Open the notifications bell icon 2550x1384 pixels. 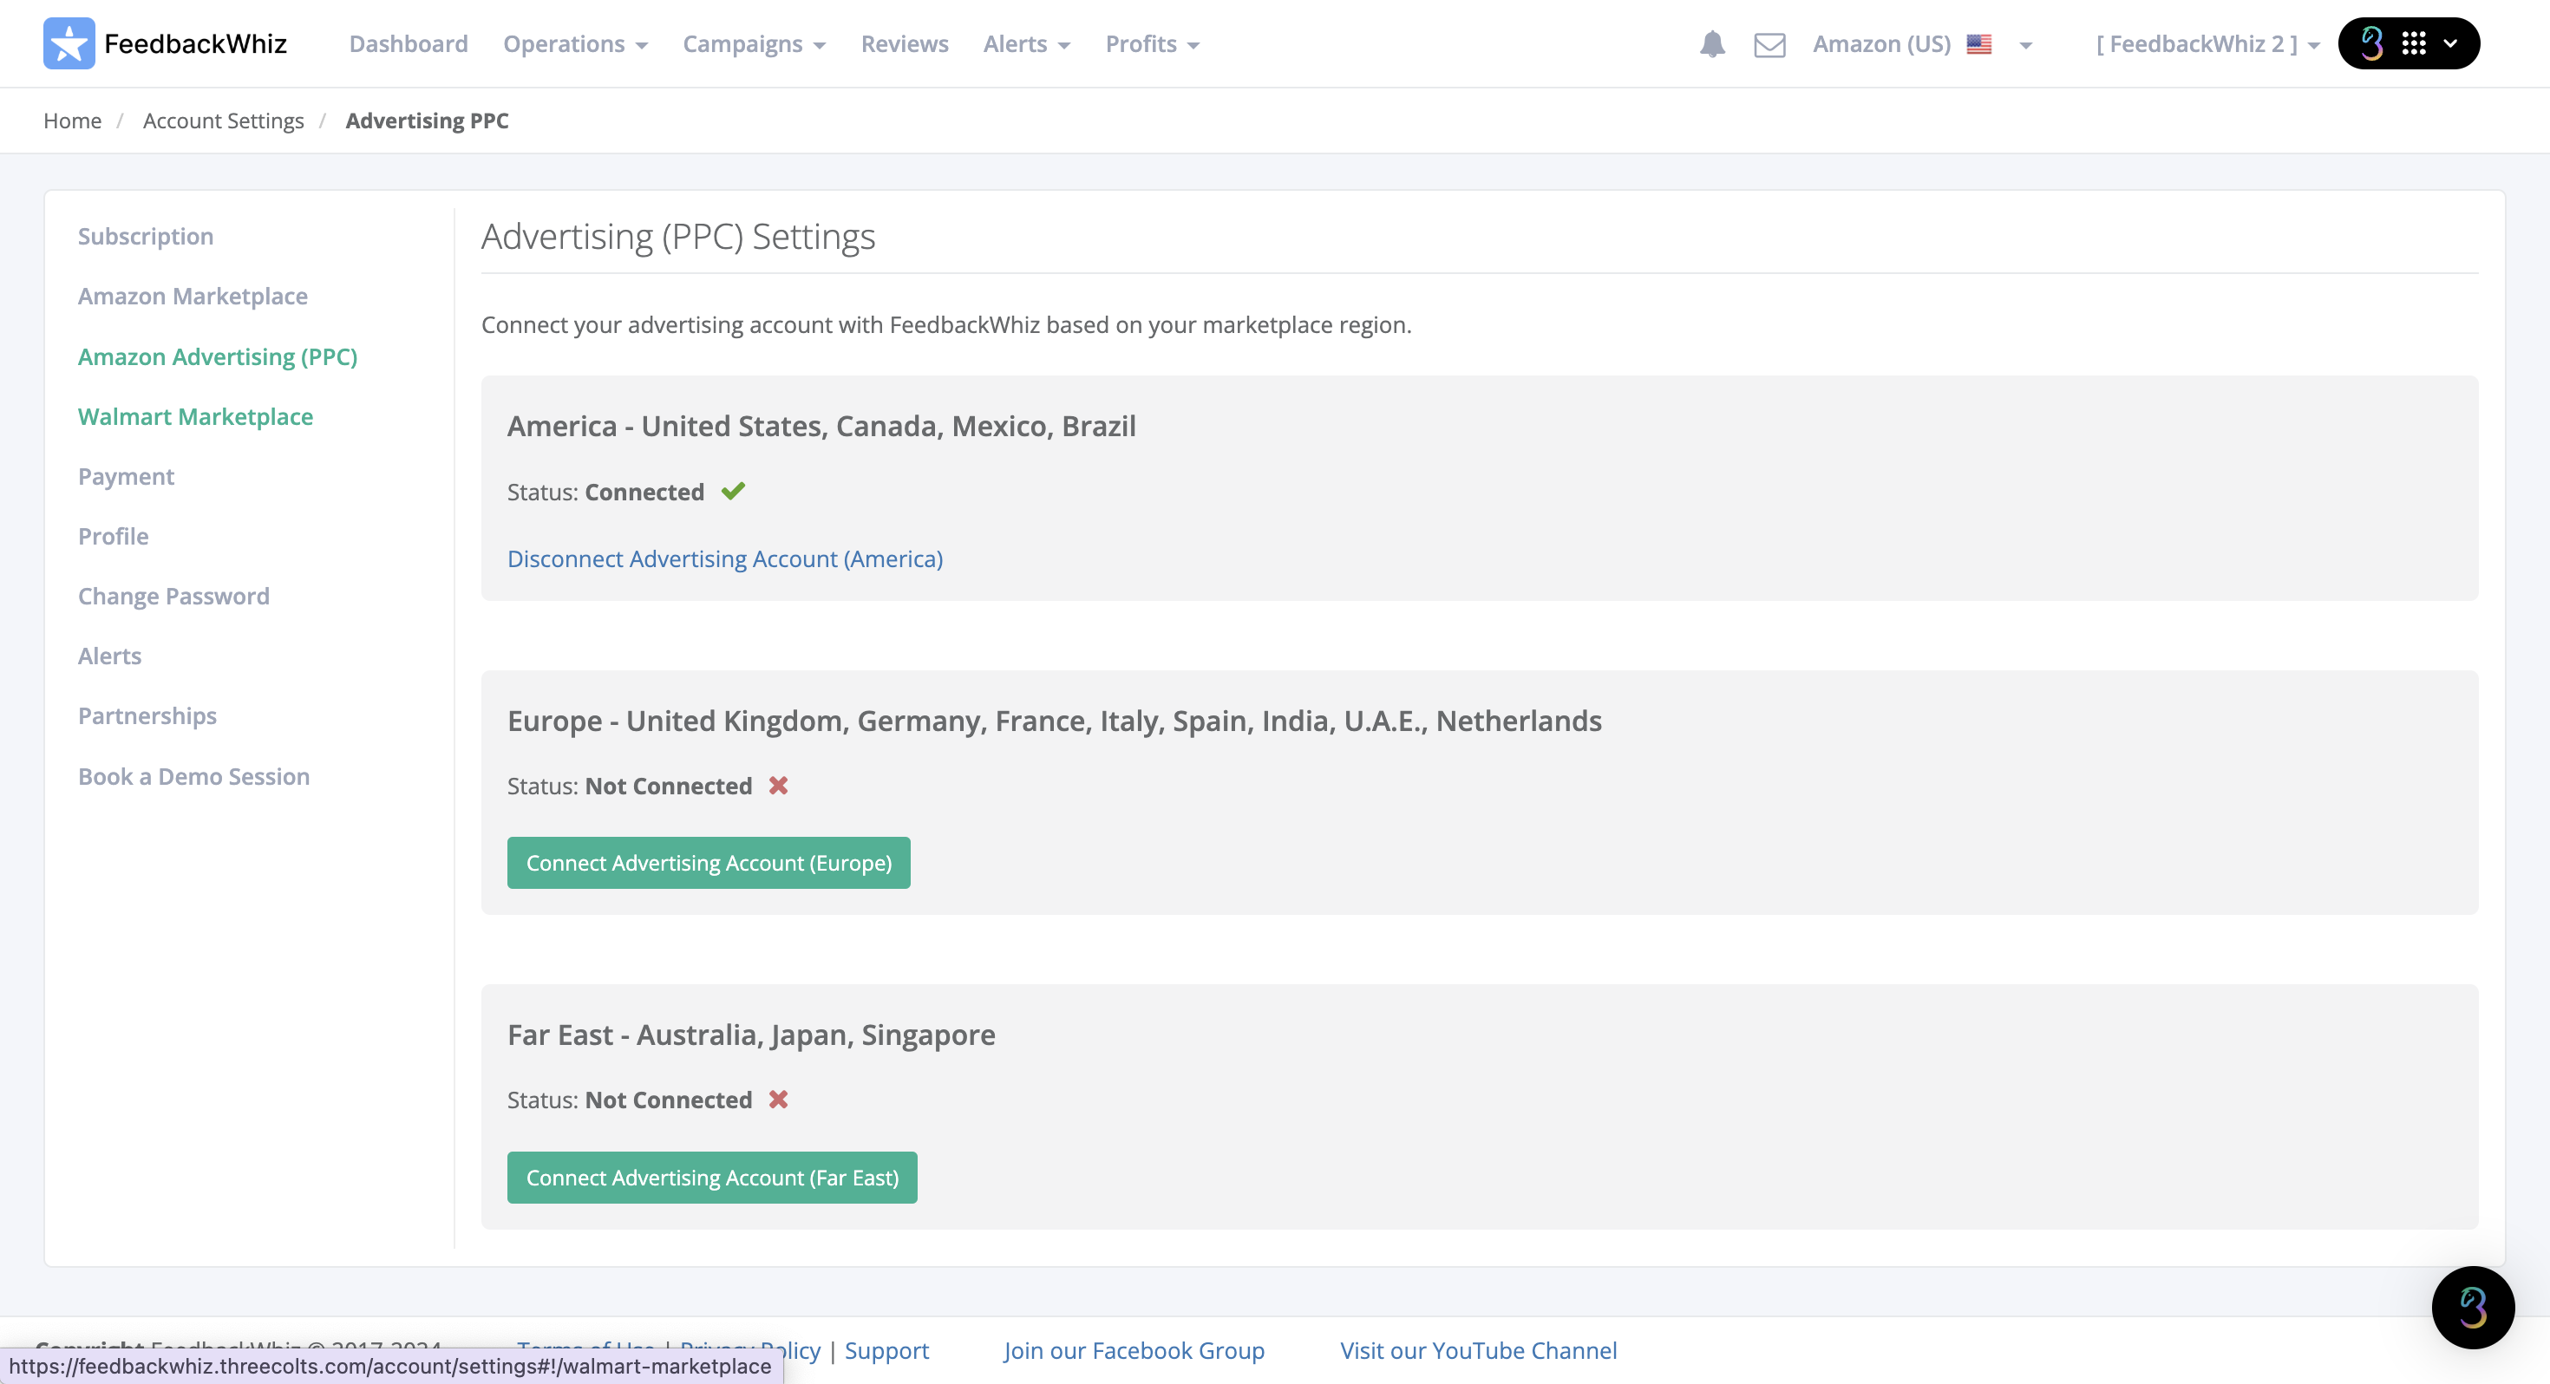coord(1712,44)
